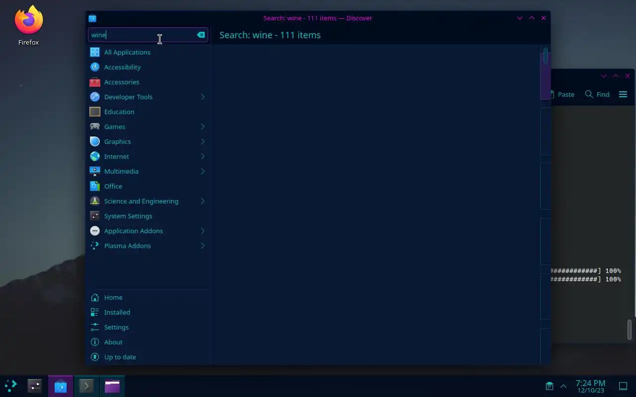Image resolution: width=636 pixels, height=397 pixels.
Task: Select the Education category
Action: click(x=148, y=112)
